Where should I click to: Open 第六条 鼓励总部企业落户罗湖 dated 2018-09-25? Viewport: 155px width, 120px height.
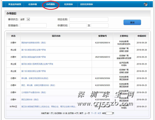33,71
